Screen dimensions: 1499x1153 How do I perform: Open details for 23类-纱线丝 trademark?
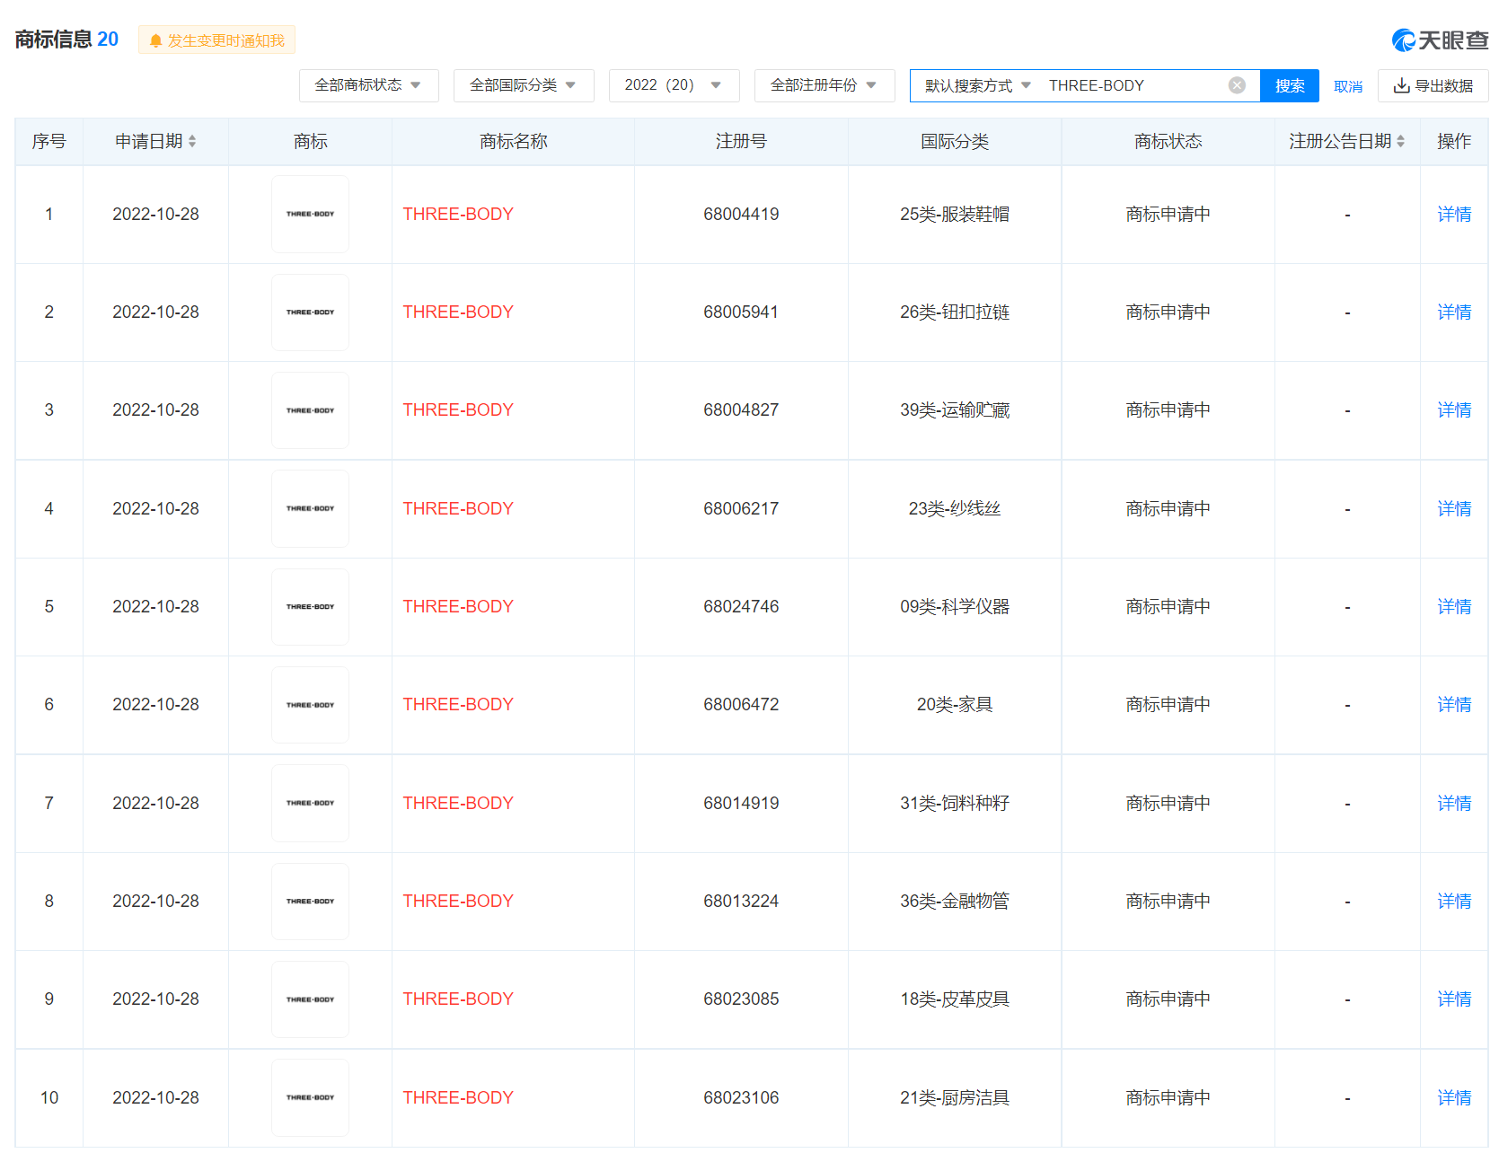click(x=1453, y=509)
